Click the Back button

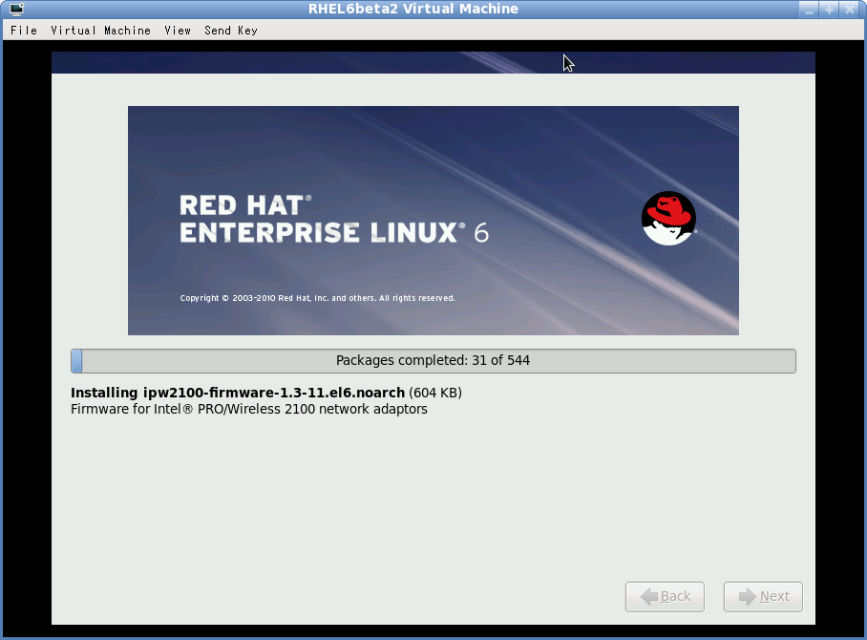(x=665, y=597)
